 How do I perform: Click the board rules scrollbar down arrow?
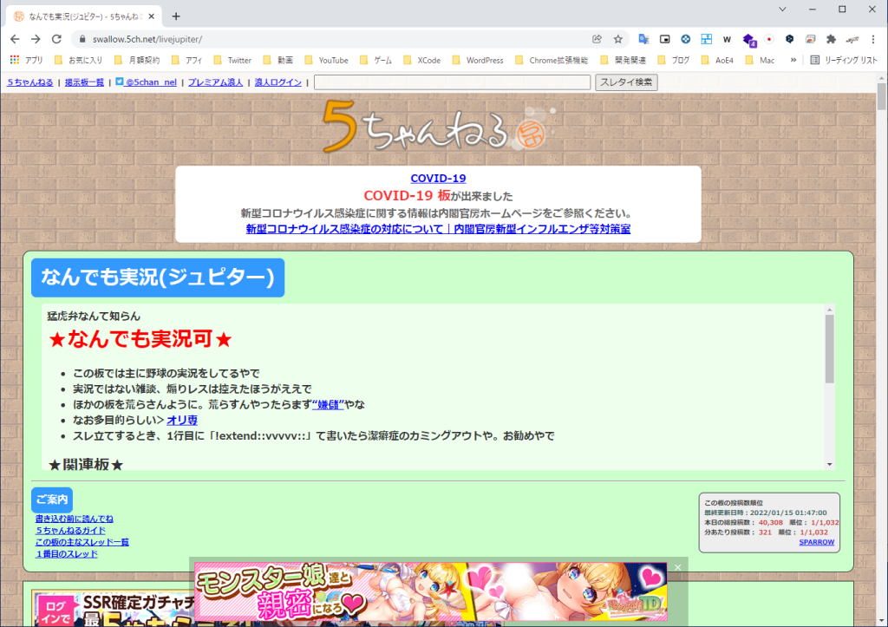click(x=829, y=465)
